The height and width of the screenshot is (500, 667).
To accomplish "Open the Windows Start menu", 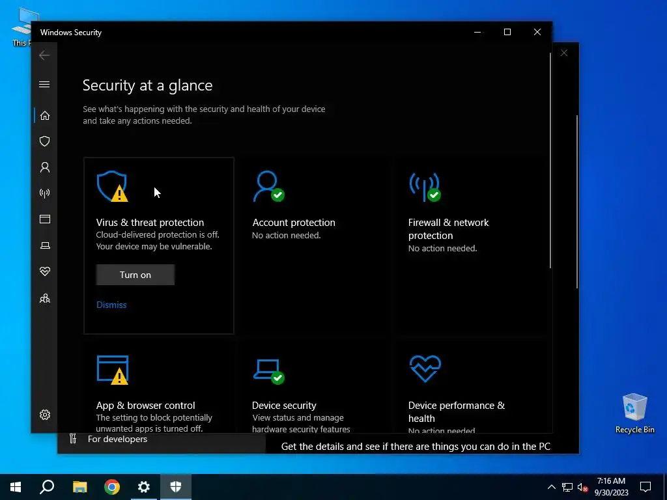I will [x=16, y=487].
